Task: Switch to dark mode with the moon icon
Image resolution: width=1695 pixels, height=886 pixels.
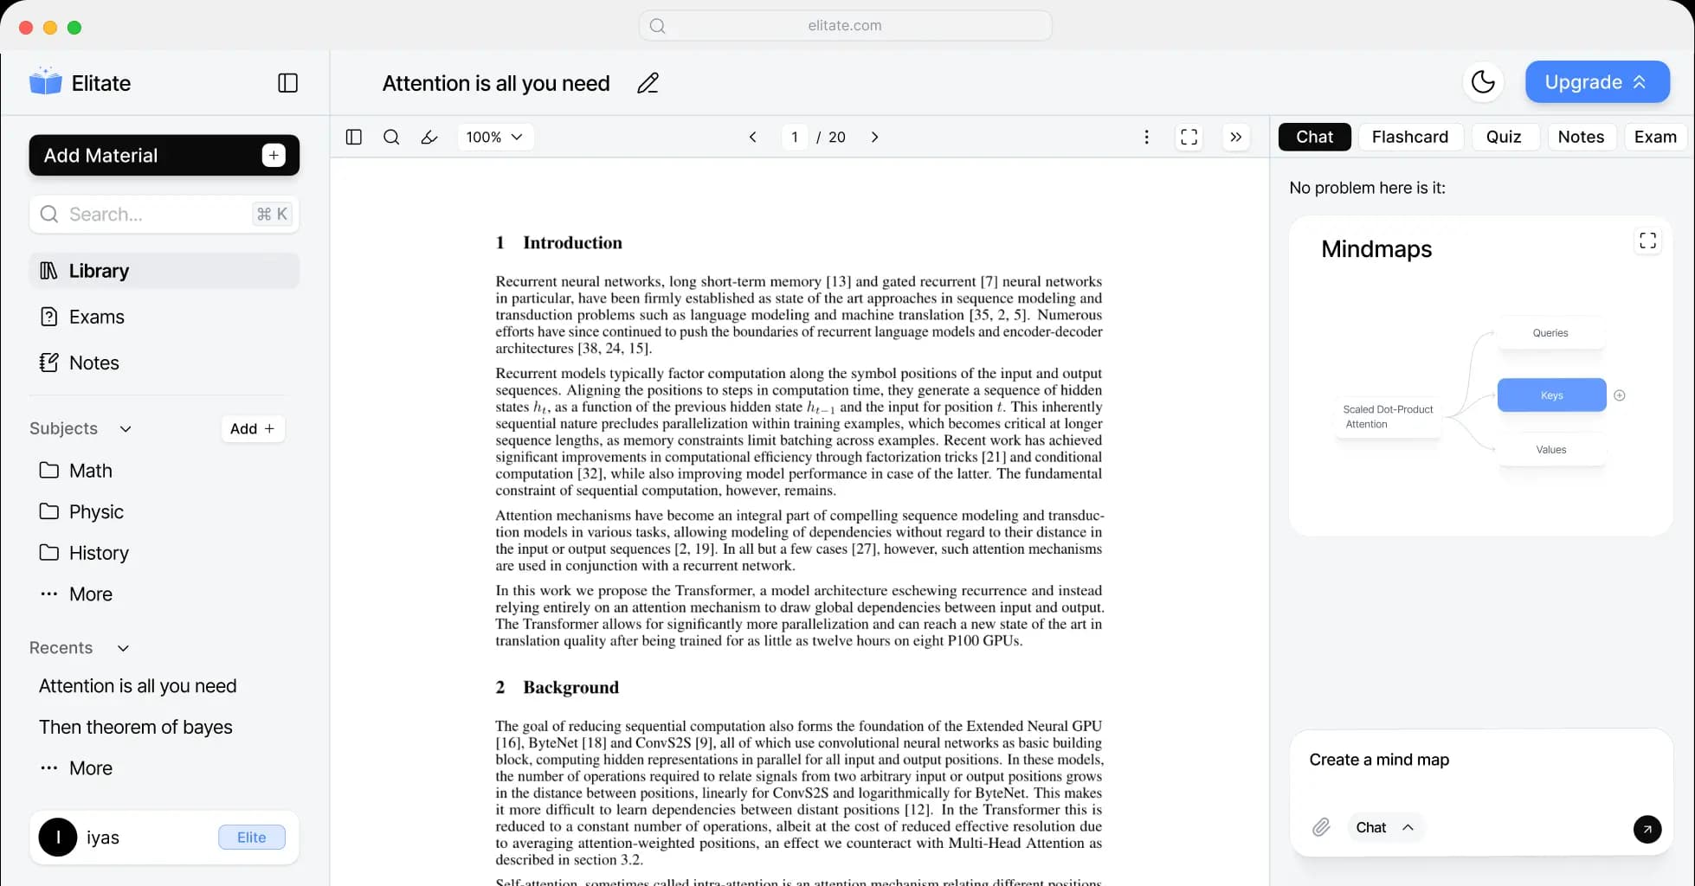Action: pos(1483,82)
